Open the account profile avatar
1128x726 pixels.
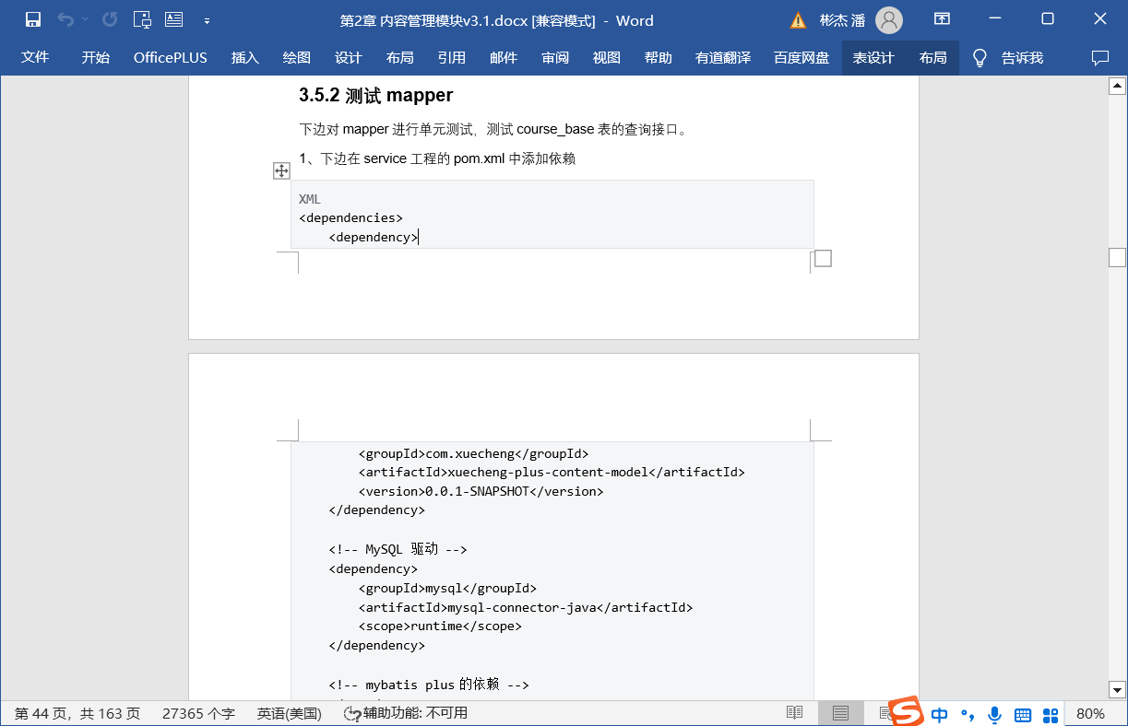(888, 20)
